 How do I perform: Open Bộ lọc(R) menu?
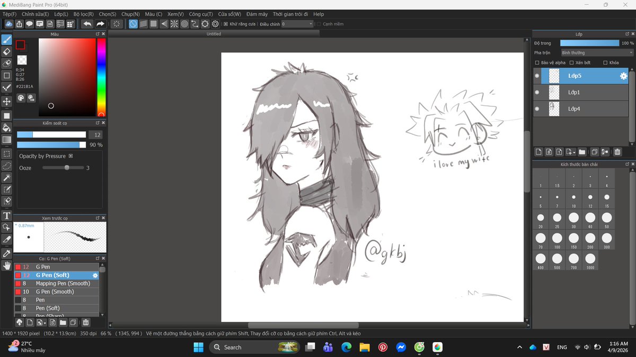[84, 14]
